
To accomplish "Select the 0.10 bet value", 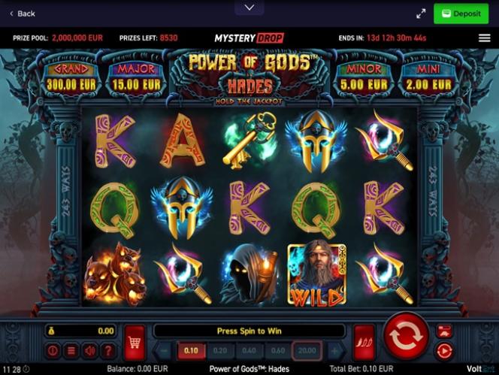I will coord(192,350).
